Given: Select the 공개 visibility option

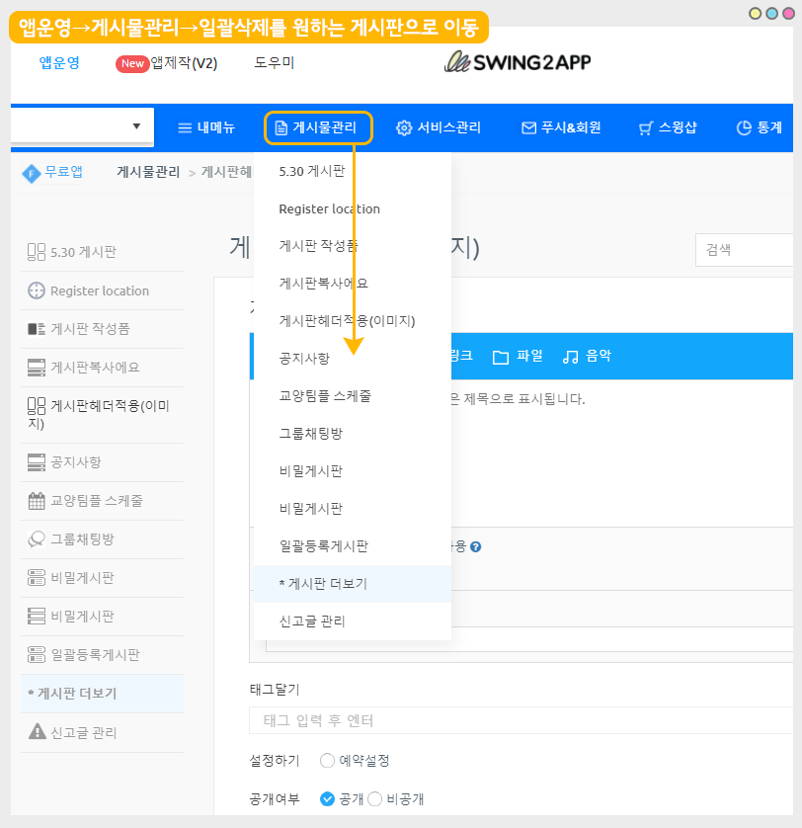Looking at the screenshot, I should click(328, 798).
